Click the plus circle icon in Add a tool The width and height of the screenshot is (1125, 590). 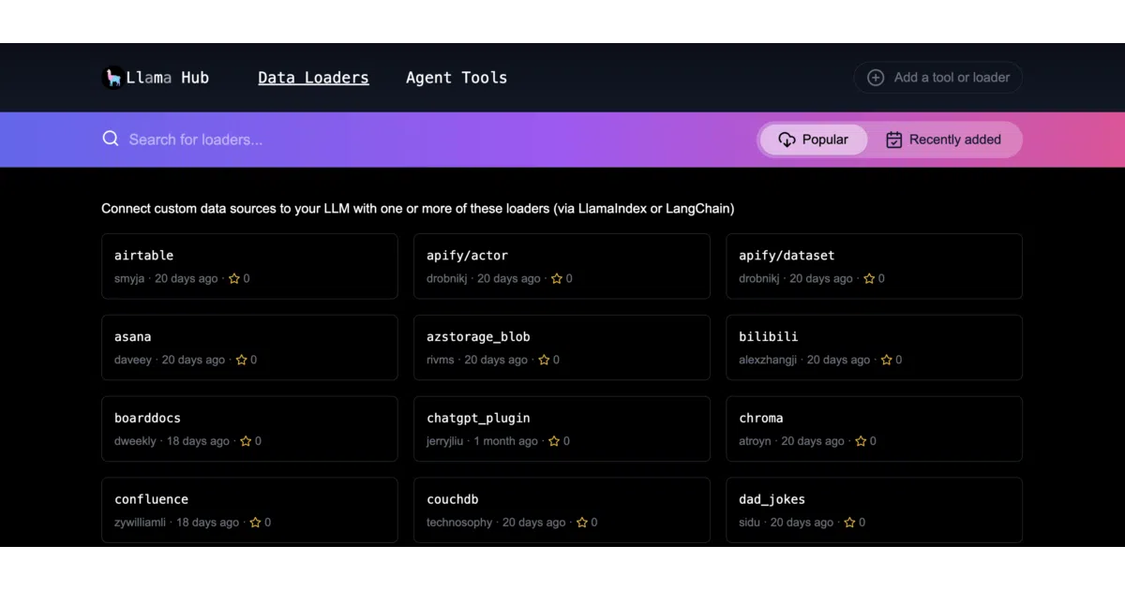[876, 78]
